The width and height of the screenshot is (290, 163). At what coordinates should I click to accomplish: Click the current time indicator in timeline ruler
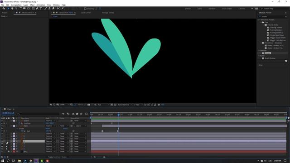pyautogui.click(x=119, y=115)
